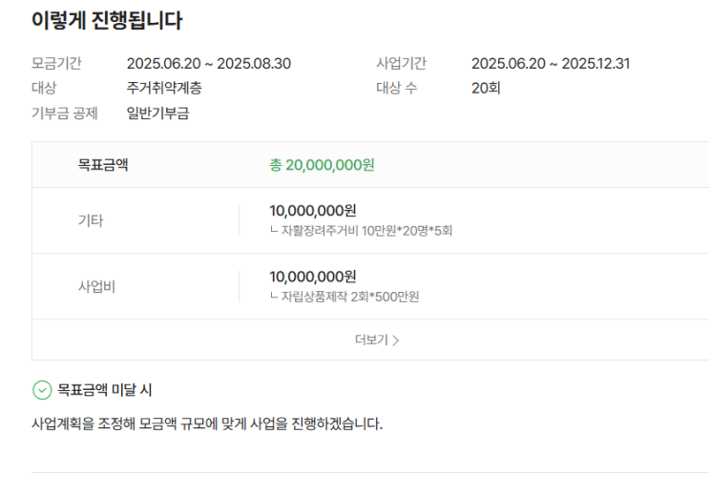Click the 일반기부금 deduction value
Viewport: 709px width, 495px height.
tap(157, 113)
